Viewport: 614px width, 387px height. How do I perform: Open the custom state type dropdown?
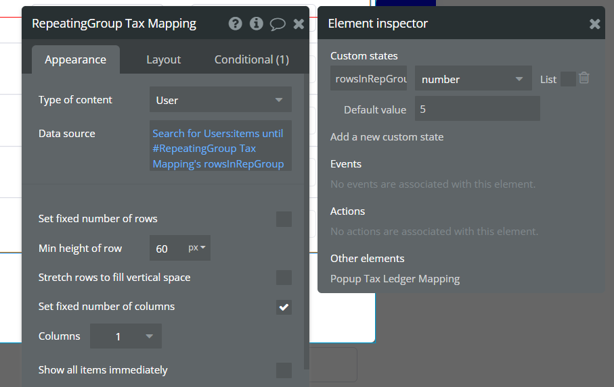tap(473, 79)
